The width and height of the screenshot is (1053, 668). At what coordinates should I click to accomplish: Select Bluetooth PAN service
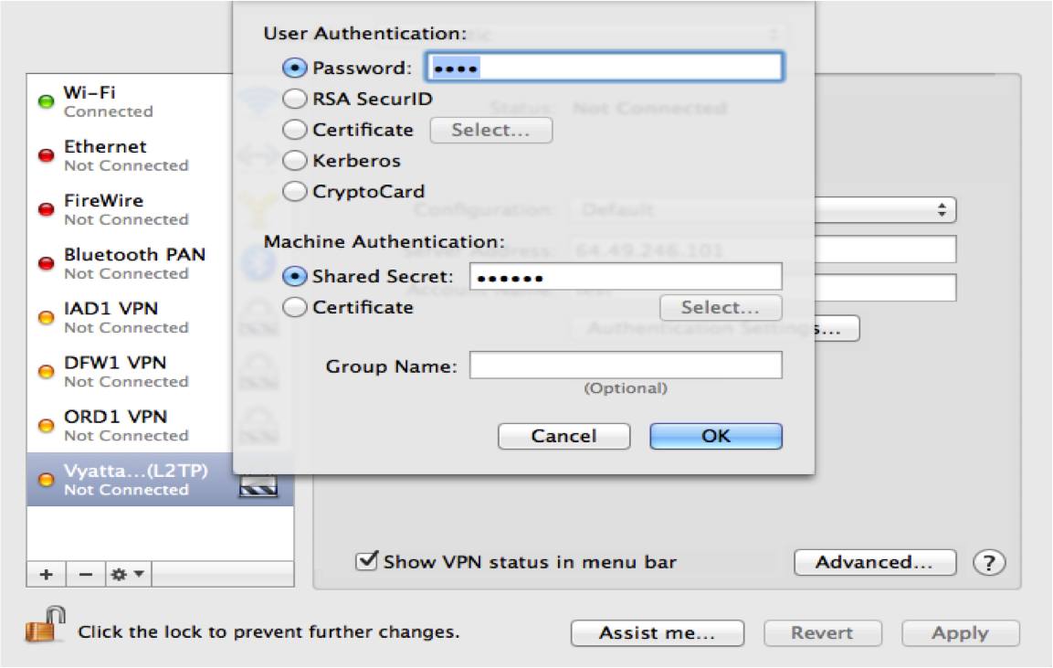[130, 263]
